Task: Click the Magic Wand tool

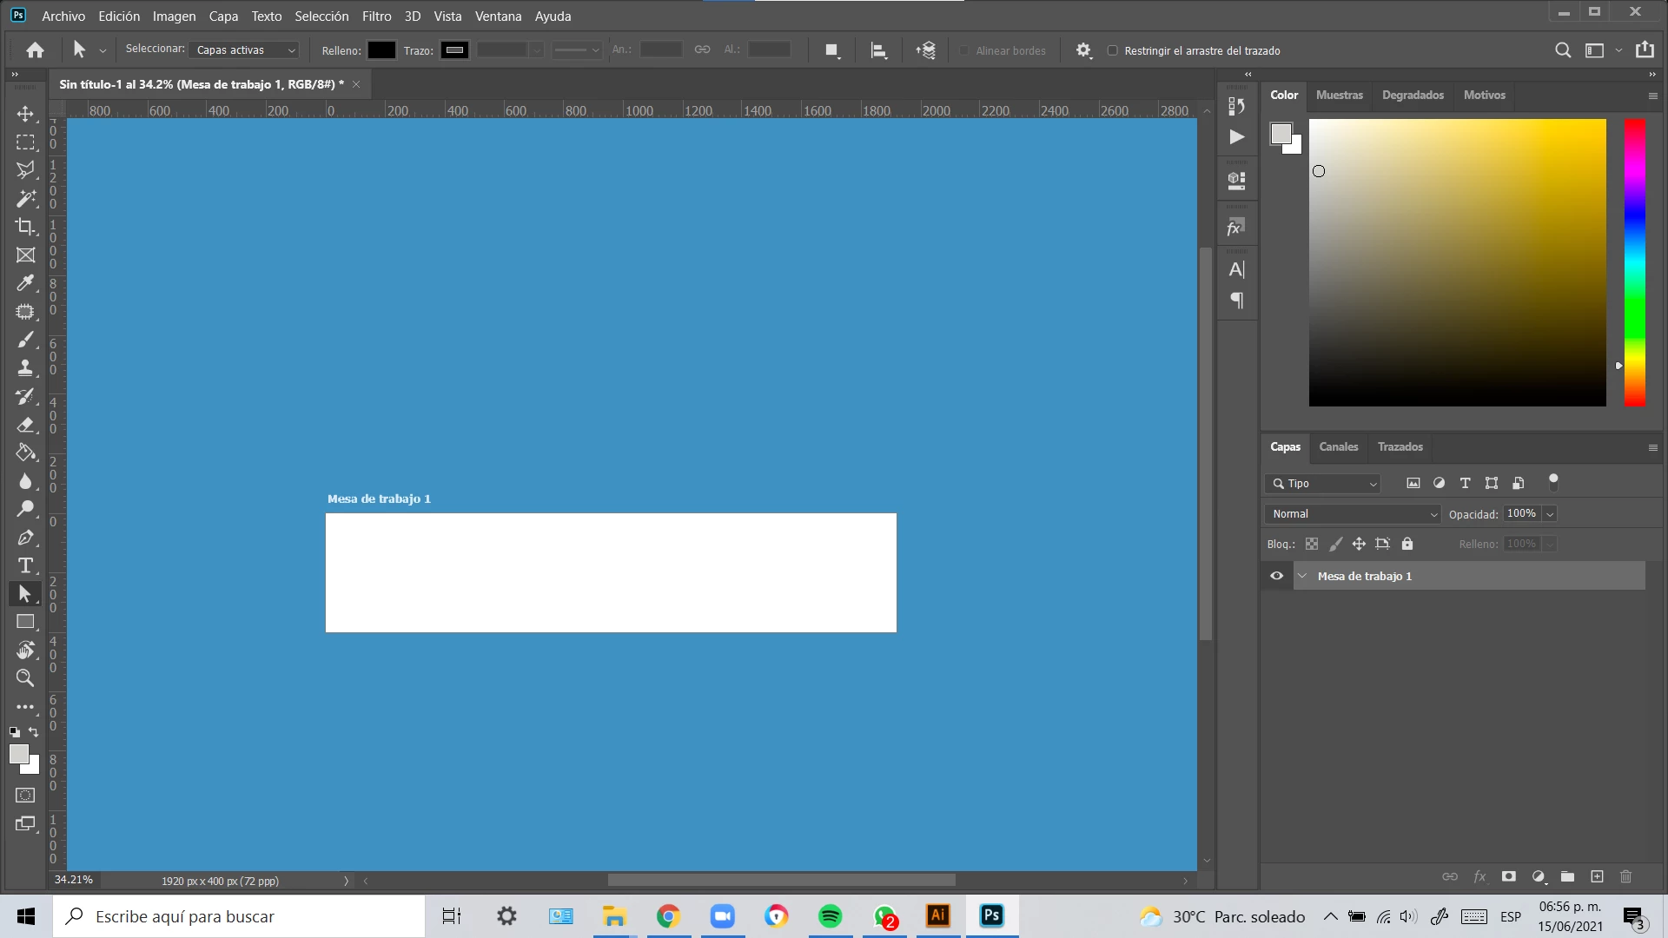Action: click(x=25, y=199)
